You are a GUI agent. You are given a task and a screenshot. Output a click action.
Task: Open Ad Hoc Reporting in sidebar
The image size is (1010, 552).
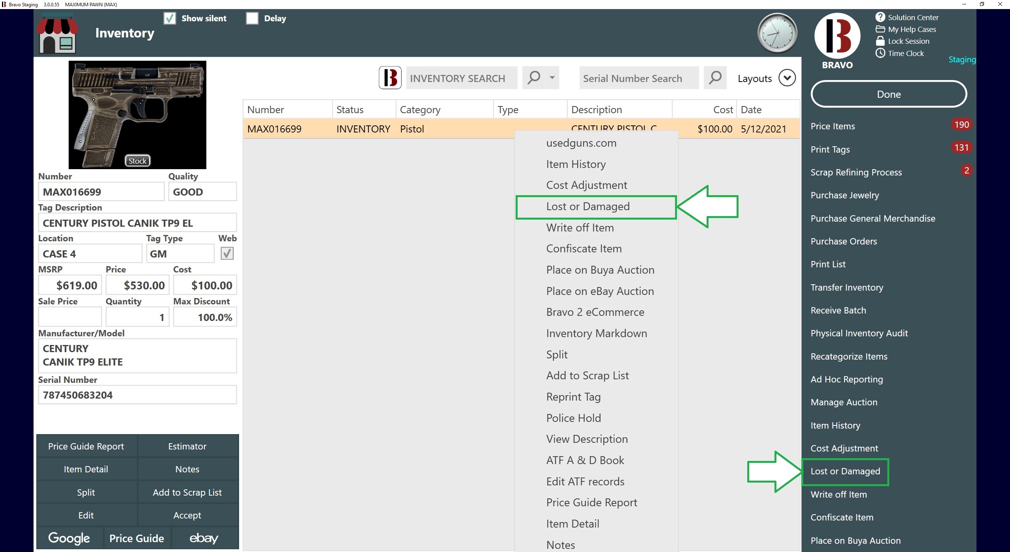[x=847, y=379]
